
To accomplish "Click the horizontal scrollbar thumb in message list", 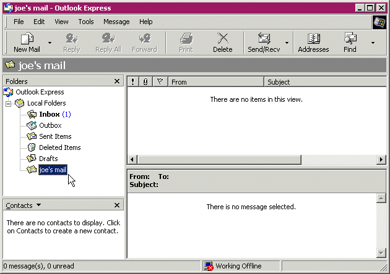I will 219,159.
